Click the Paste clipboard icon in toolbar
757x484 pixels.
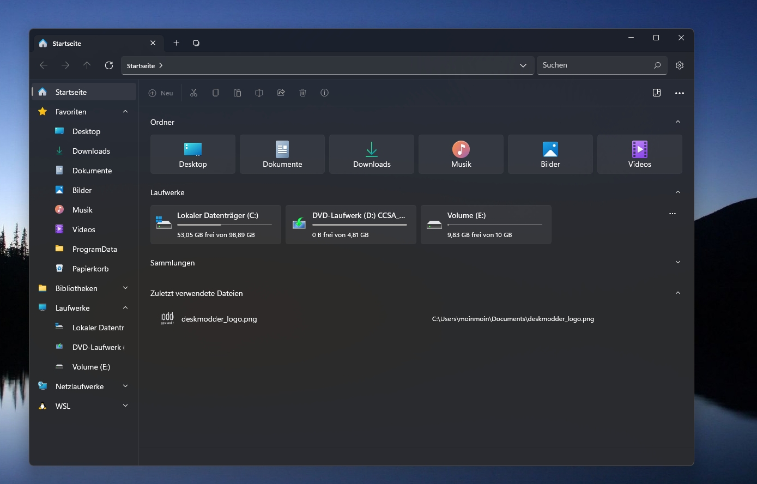click(237, 93)
